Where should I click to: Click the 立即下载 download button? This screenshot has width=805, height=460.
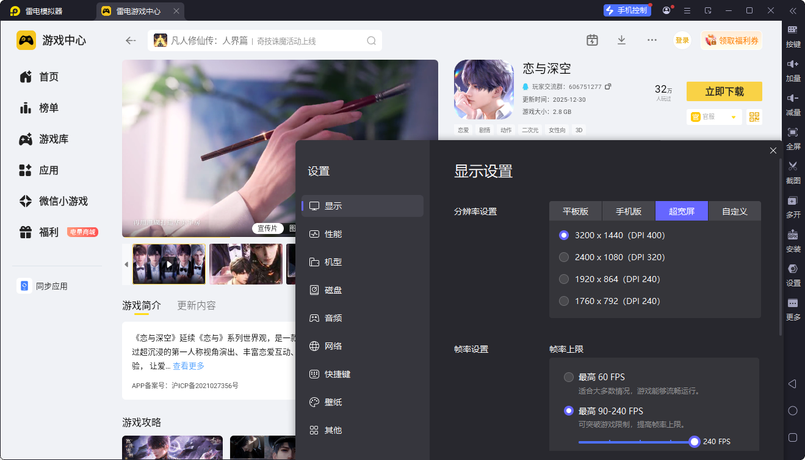pyautogui.click(x=724, y=91)
